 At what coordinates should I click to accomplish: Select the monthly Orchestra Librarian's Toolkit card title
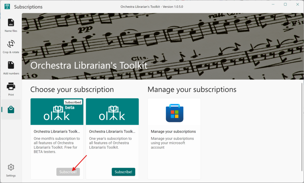pyautogui.click(x=57, y=131)
